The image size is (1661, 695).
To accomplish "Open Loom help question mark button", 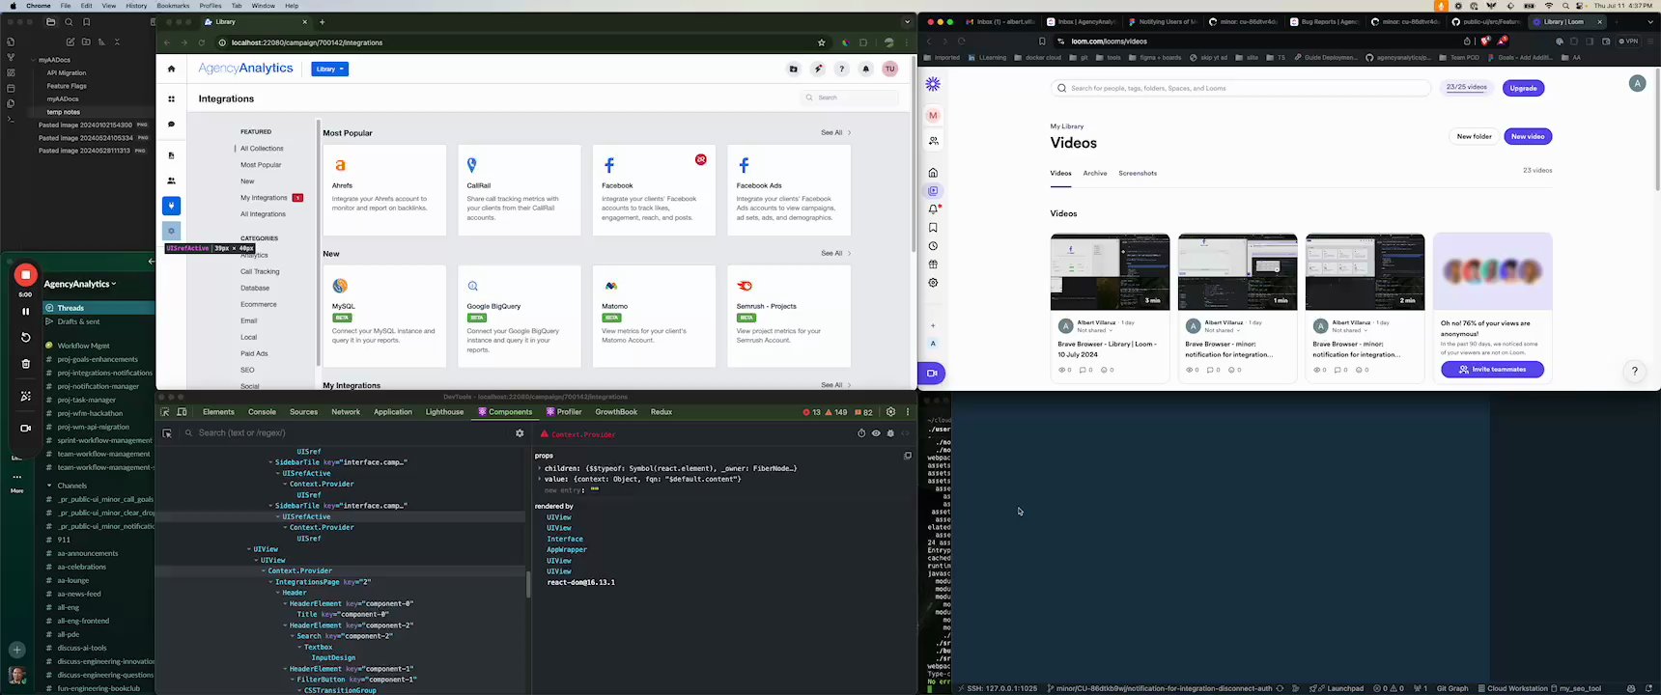I will click(x=1635, y=371).
